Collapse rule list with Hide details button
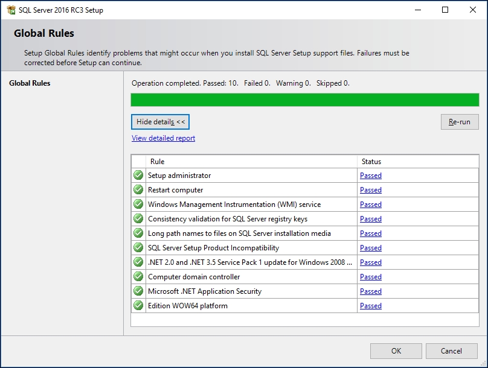488x368 pixels. (160, 122)
